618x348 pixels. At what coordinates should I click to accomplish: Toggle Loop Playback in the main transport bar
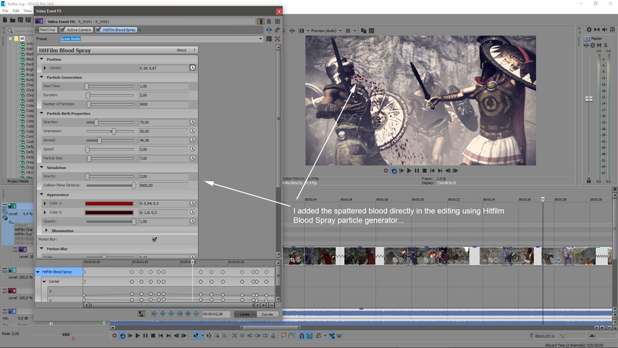122,335
